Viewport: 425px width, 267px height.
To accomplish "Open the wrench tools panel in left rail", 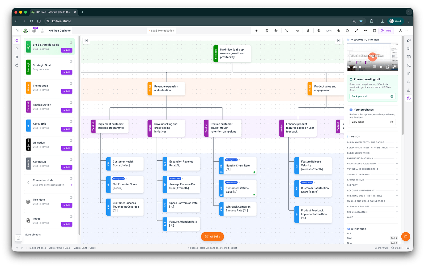I will 16,49.
